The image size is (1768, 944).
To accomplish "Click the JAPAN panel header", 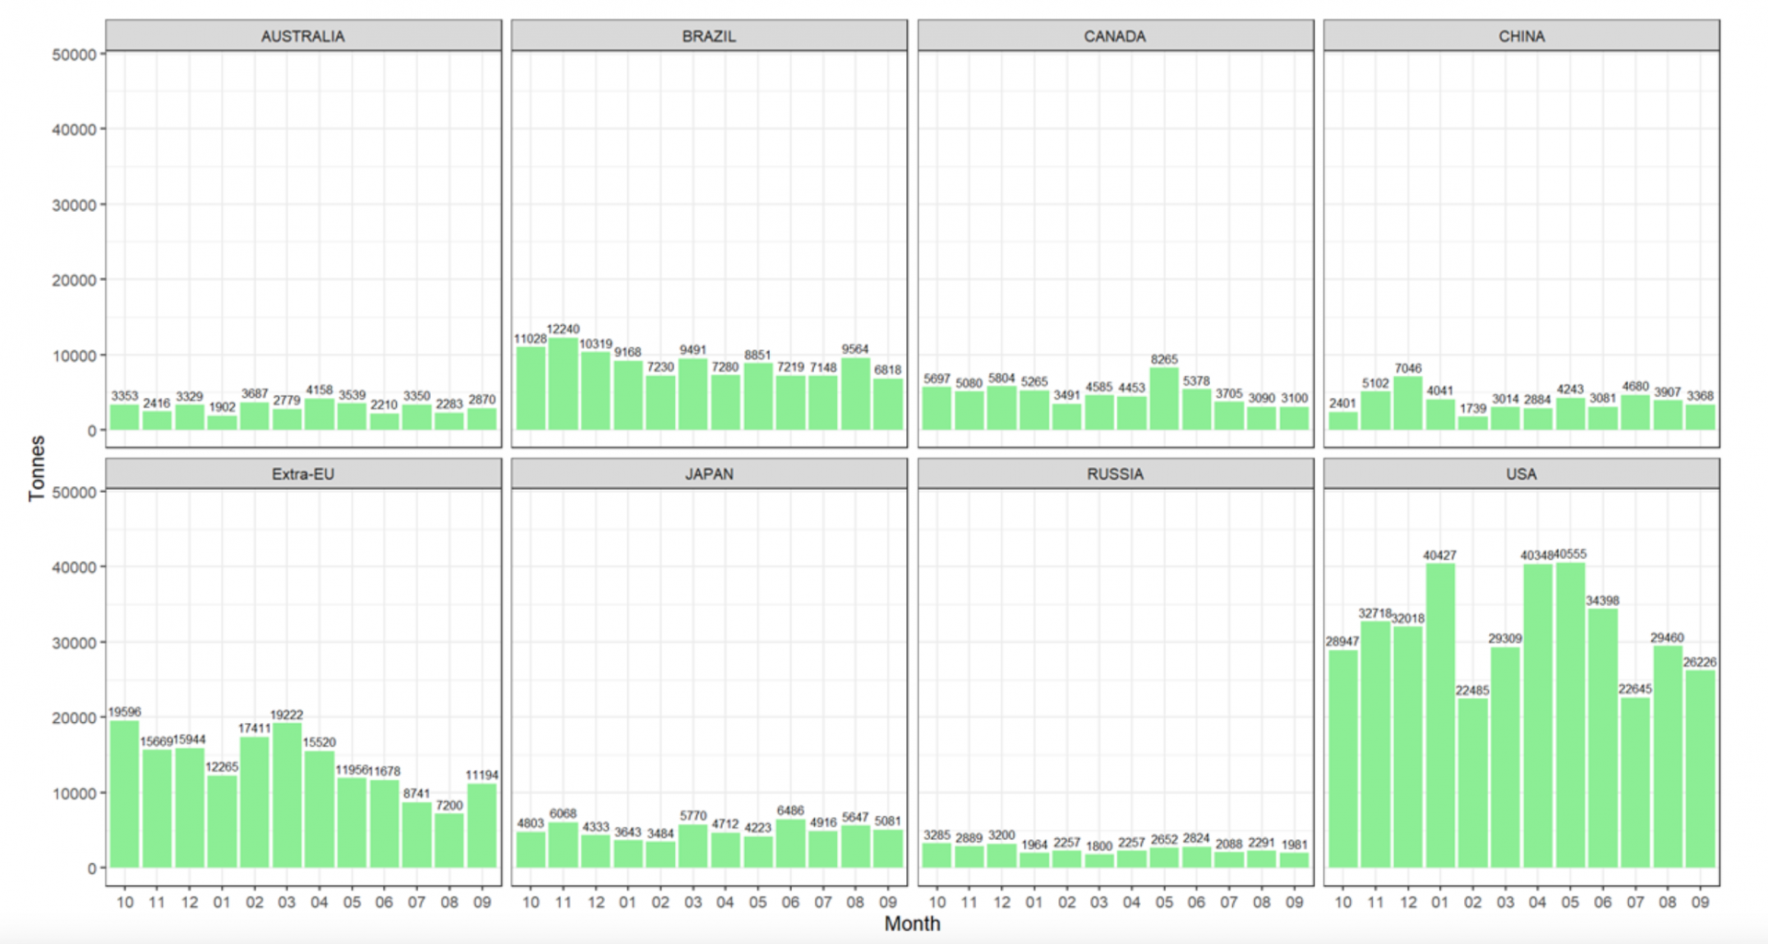I will (709, 473).
